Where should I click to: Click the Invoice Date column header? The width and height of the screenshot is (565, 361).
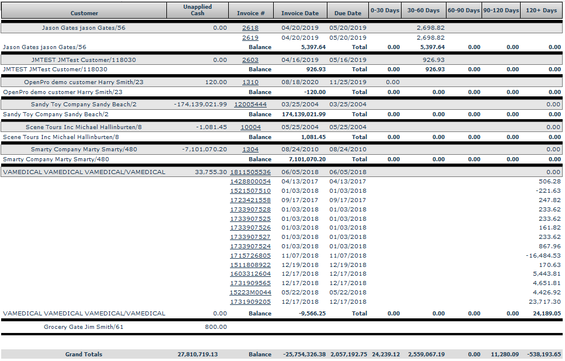click(x=300, y=13)
